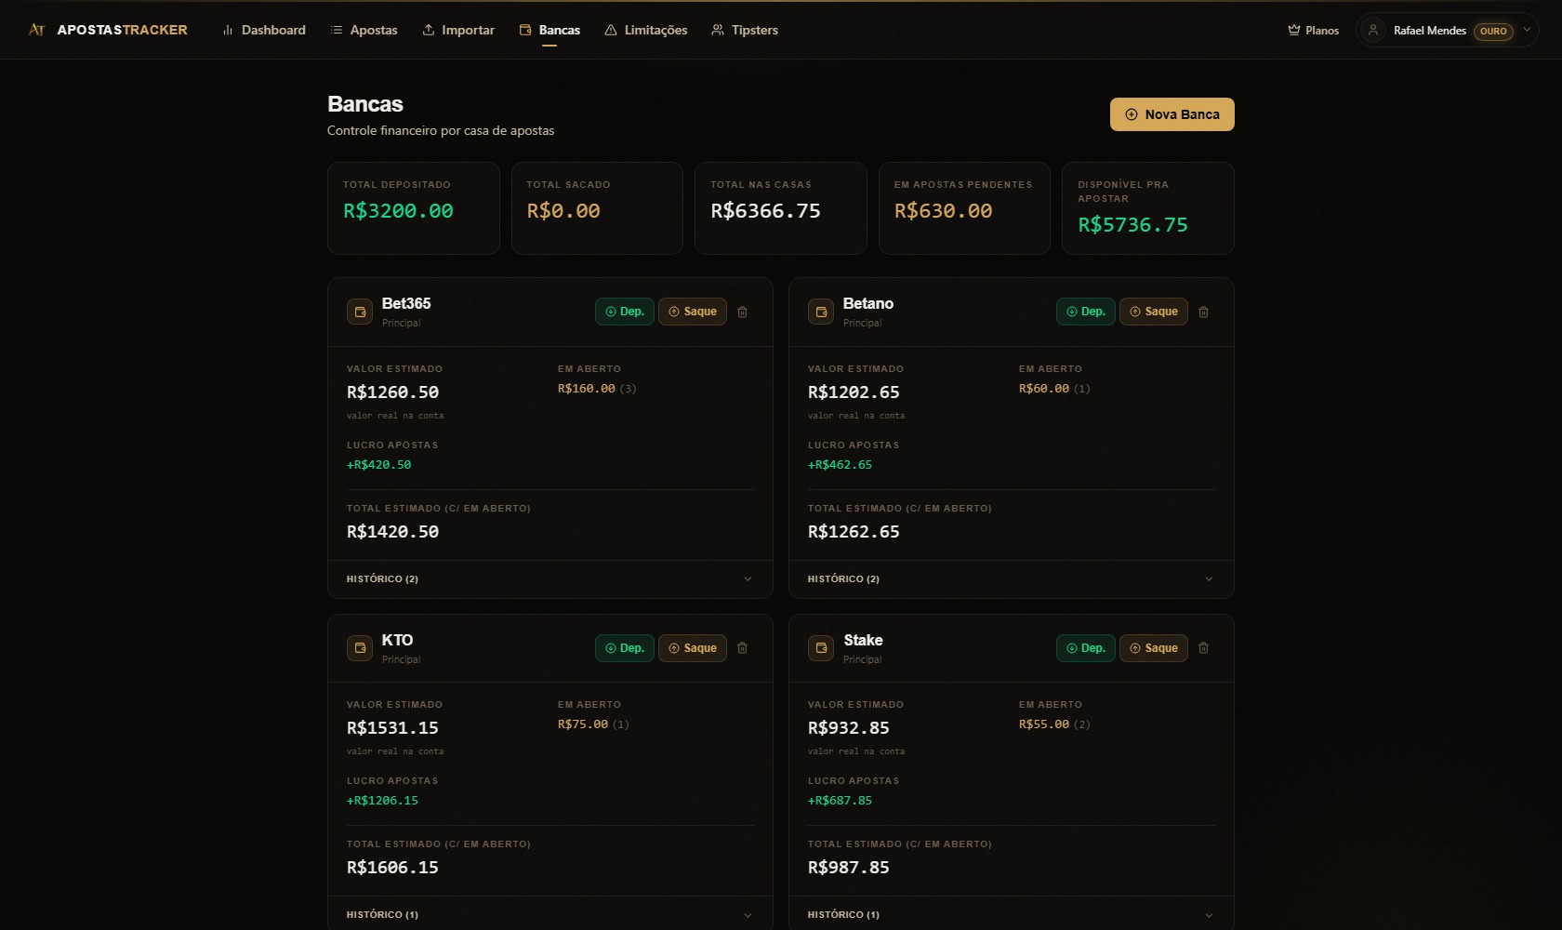Switch to the Limitações tab
Viewport: 1562px width, 930px height.
point(646,30)
